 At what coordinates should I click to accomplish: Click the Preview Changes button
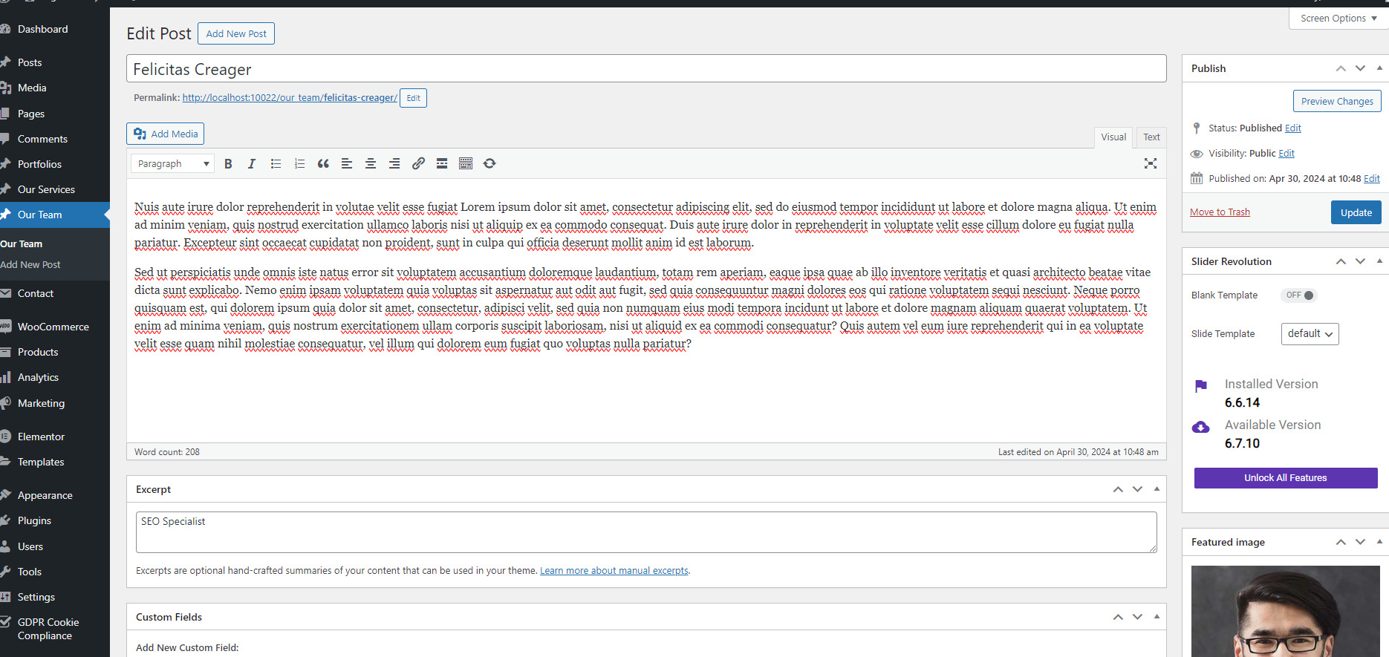(1337, 101)
